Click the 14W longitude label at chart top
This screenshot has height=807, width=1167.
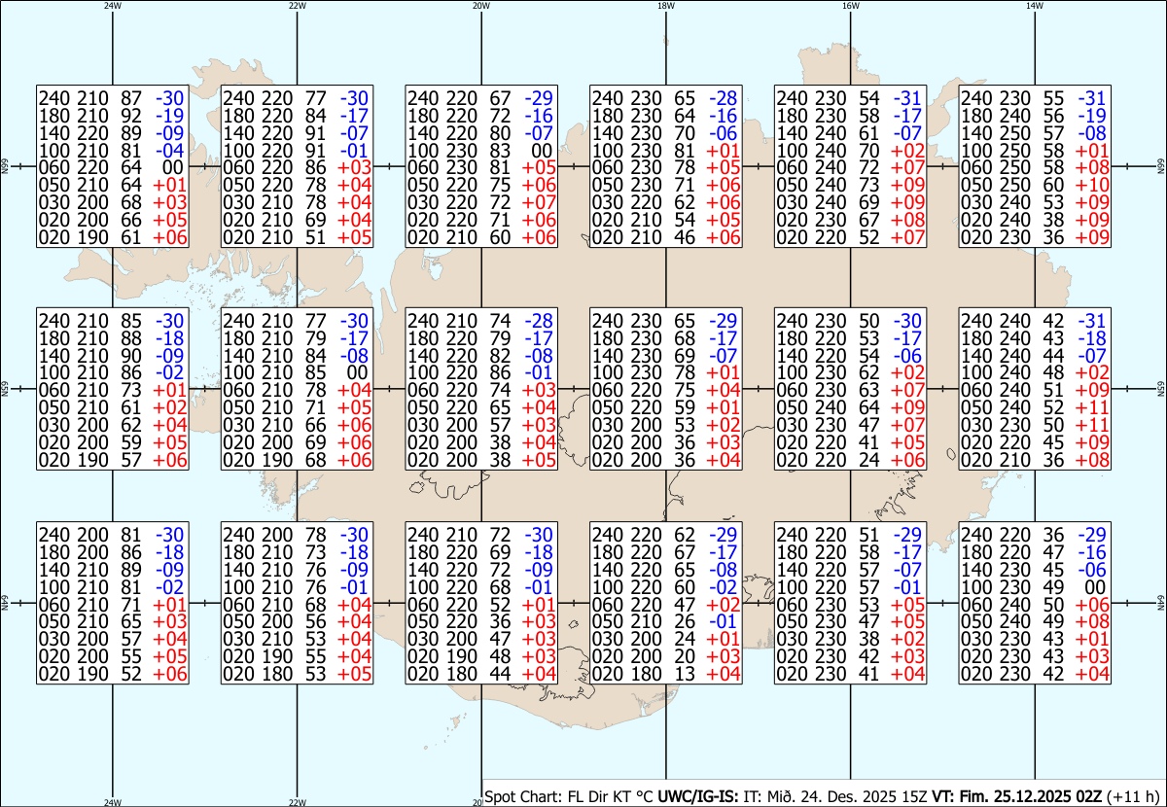click(x=1035, y=6)
